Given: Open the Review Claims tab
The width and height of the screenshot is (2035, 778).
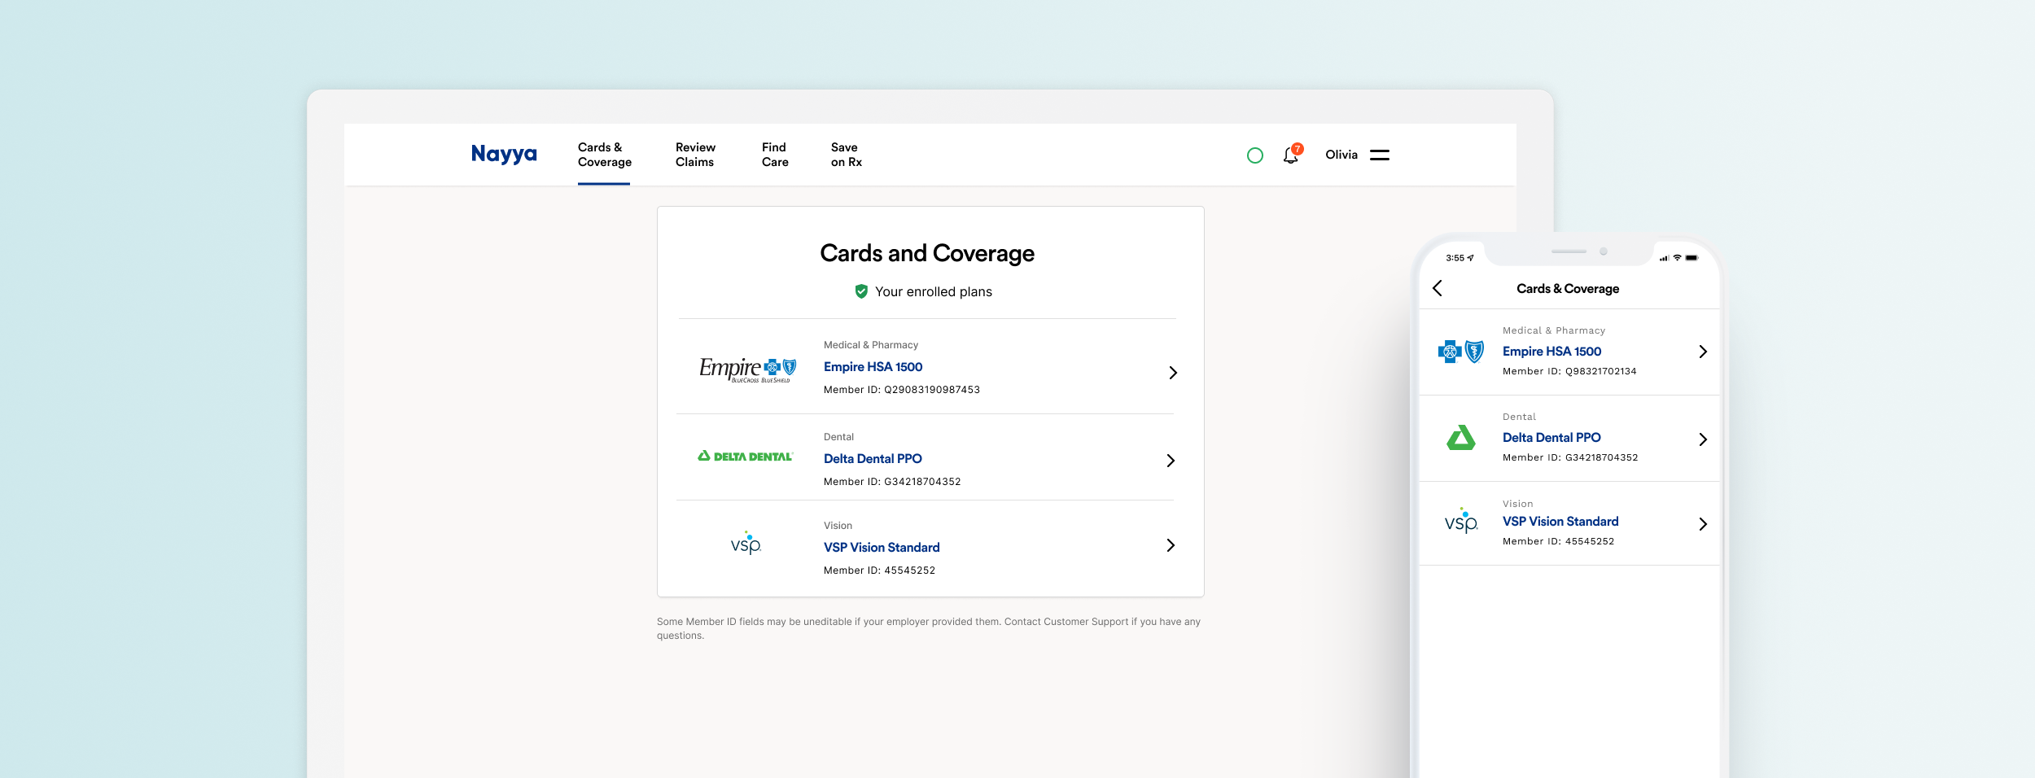Looking at the screenshot, I should 695,155.
